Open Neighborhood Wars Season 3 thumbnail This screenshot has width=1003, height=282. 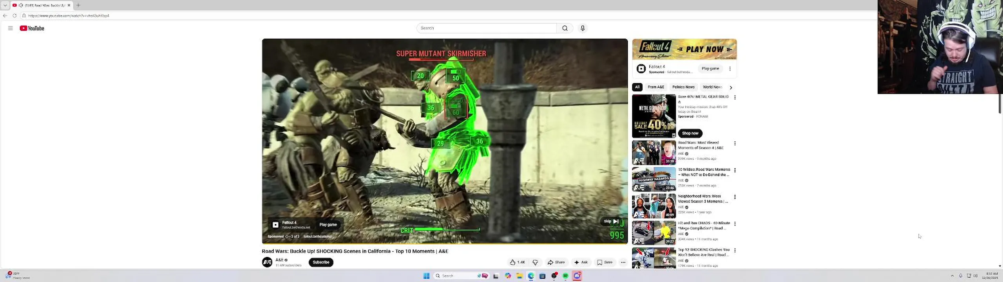coord(654,206)
